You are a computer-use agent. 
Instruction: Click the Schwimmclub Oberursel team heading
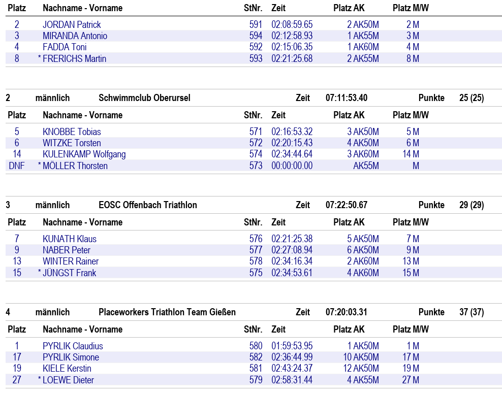(144, 98)
